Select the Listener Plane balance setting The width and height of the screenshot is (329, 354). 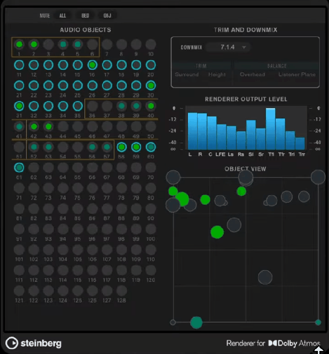click(297, 75)
